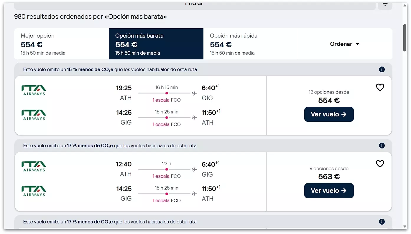Click ITA Airways logo on 19:25 ATH departure
The height and width of the screenshot is (234, 411).
coord(34,90)
